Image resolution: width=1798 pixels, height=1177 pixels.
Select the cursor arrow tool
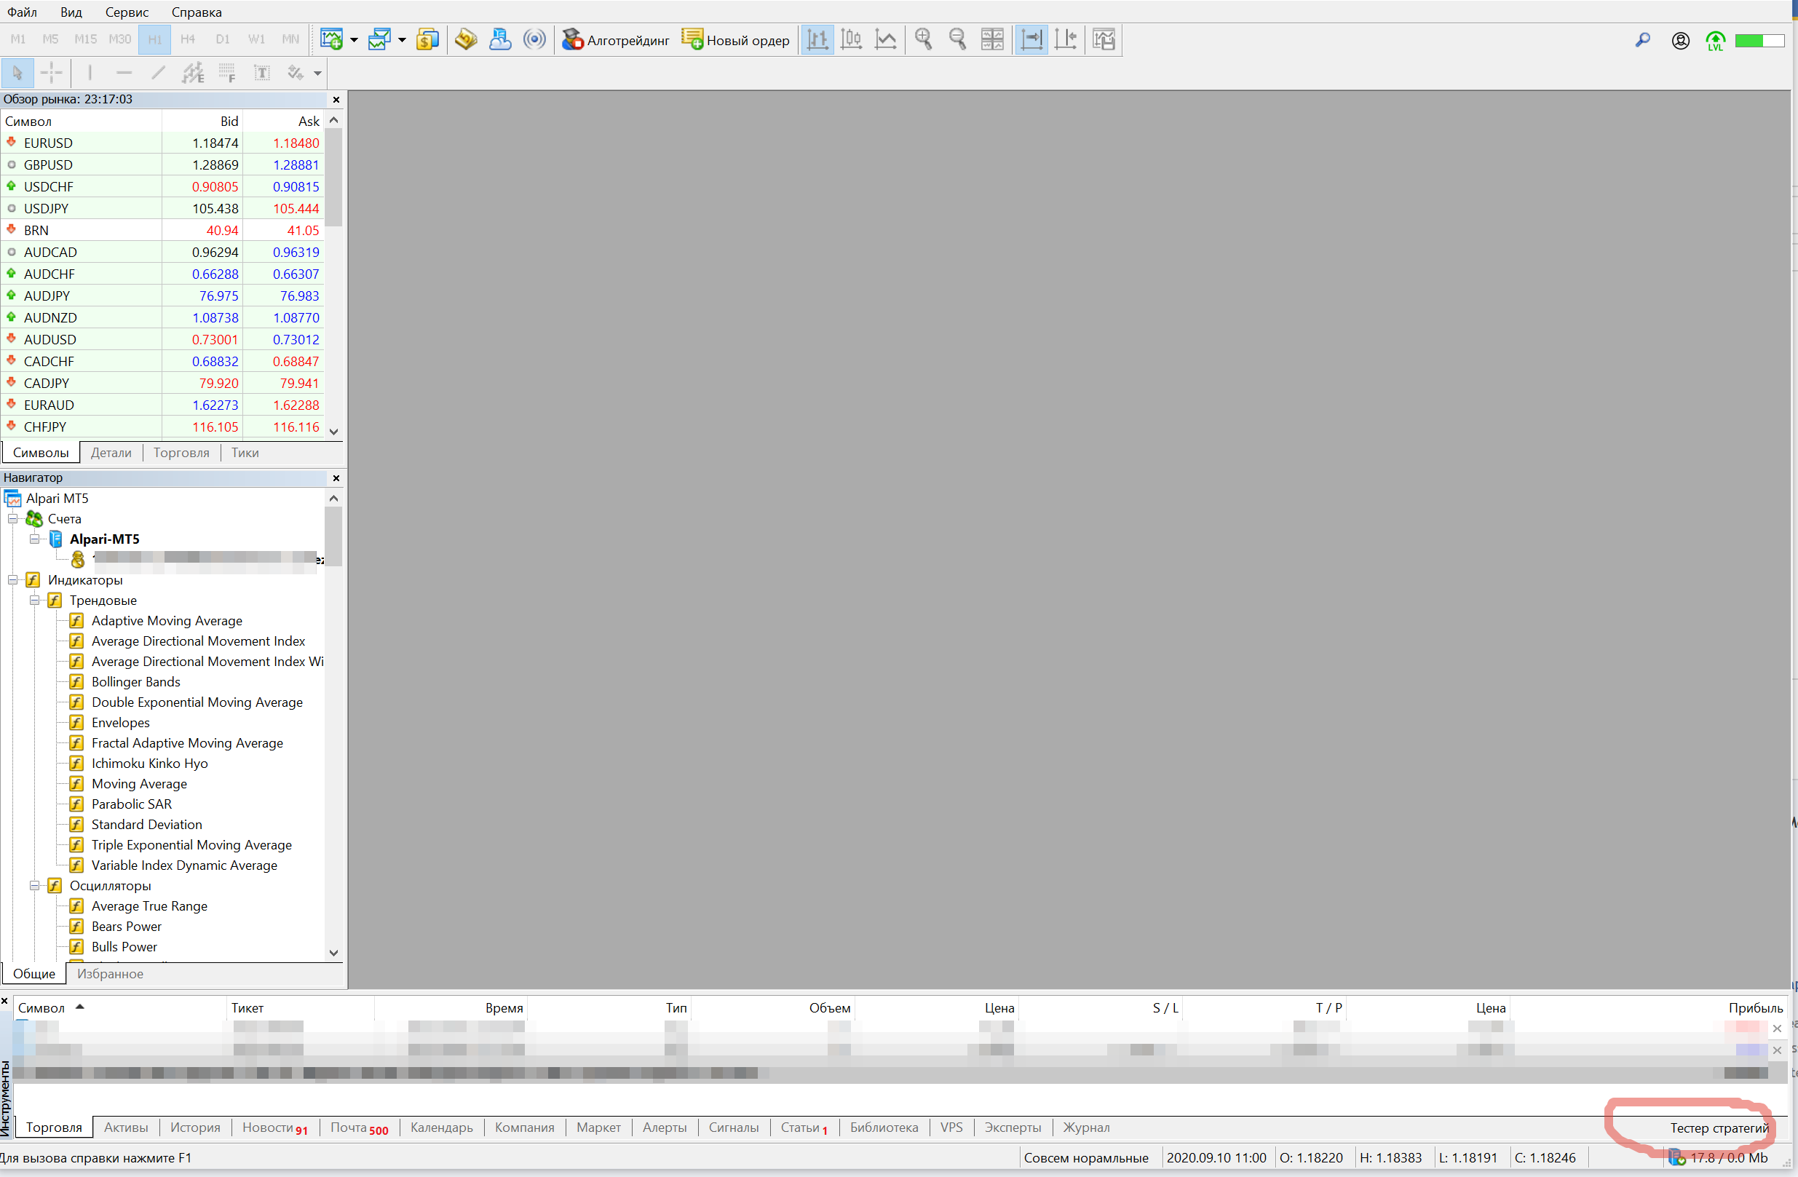pos(17,74)
